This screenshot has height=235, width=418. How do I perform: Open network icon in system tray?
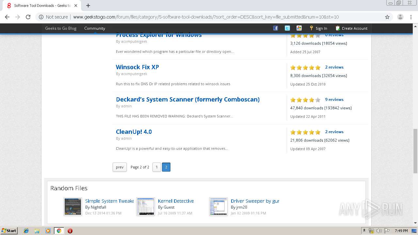click(x=371, y=231)
